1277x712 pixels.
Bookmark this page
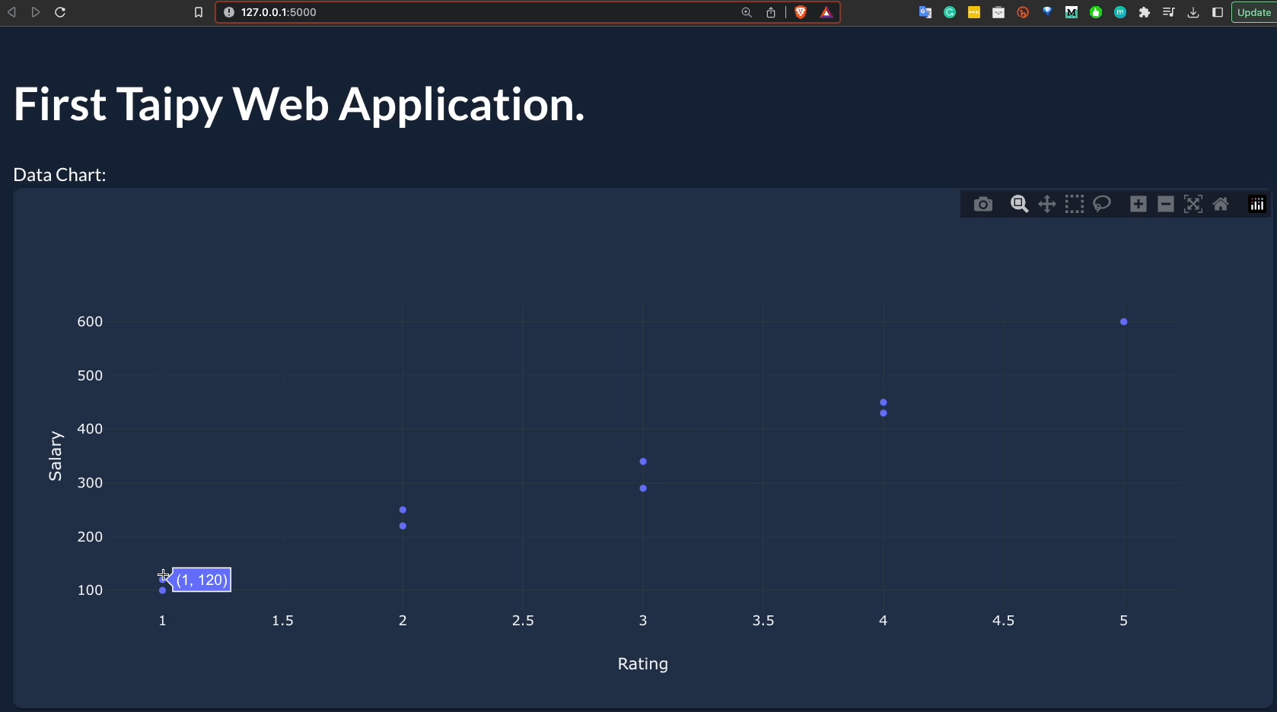(x=199, y=12)
